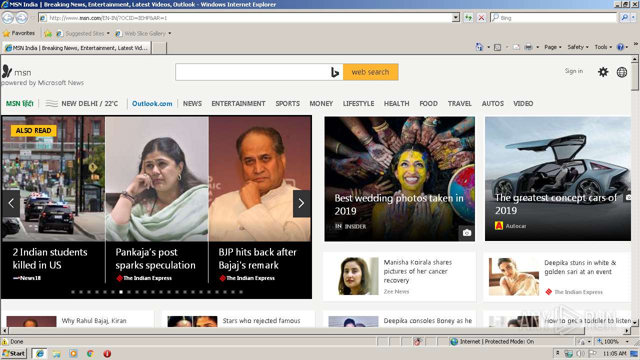Click the Help question mark icon
The width and height of the screenshot is (640, 360).
620,47
